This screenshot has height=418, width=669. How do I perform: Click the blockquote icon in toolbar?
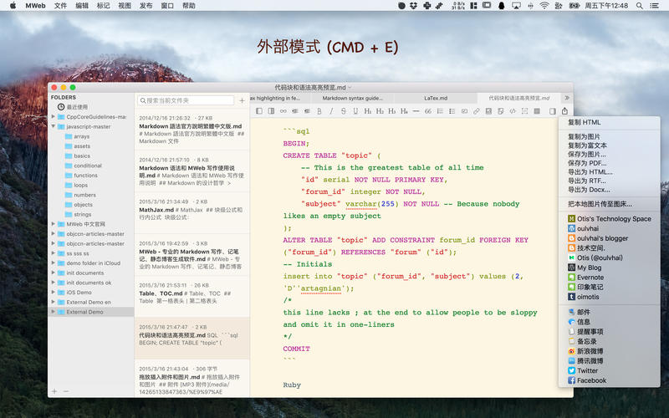(x=428, y=110)
